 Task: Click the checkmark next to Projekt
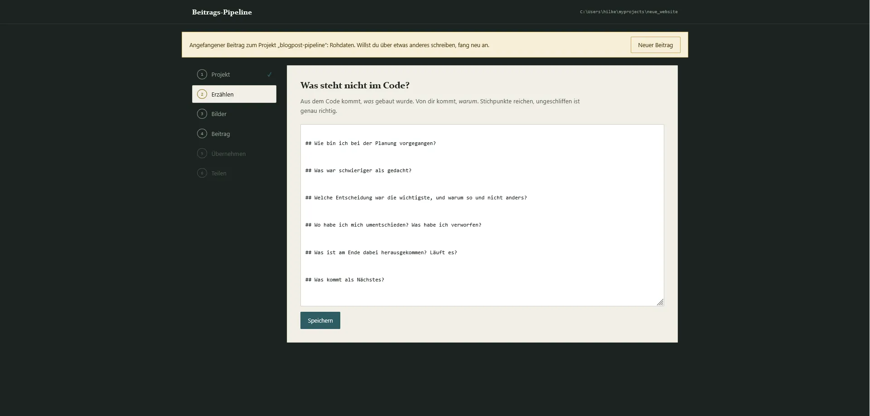pos(269,74)
